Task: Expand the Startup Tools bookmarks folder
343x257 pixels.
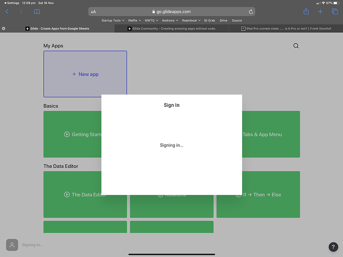Action: (113, 21)
